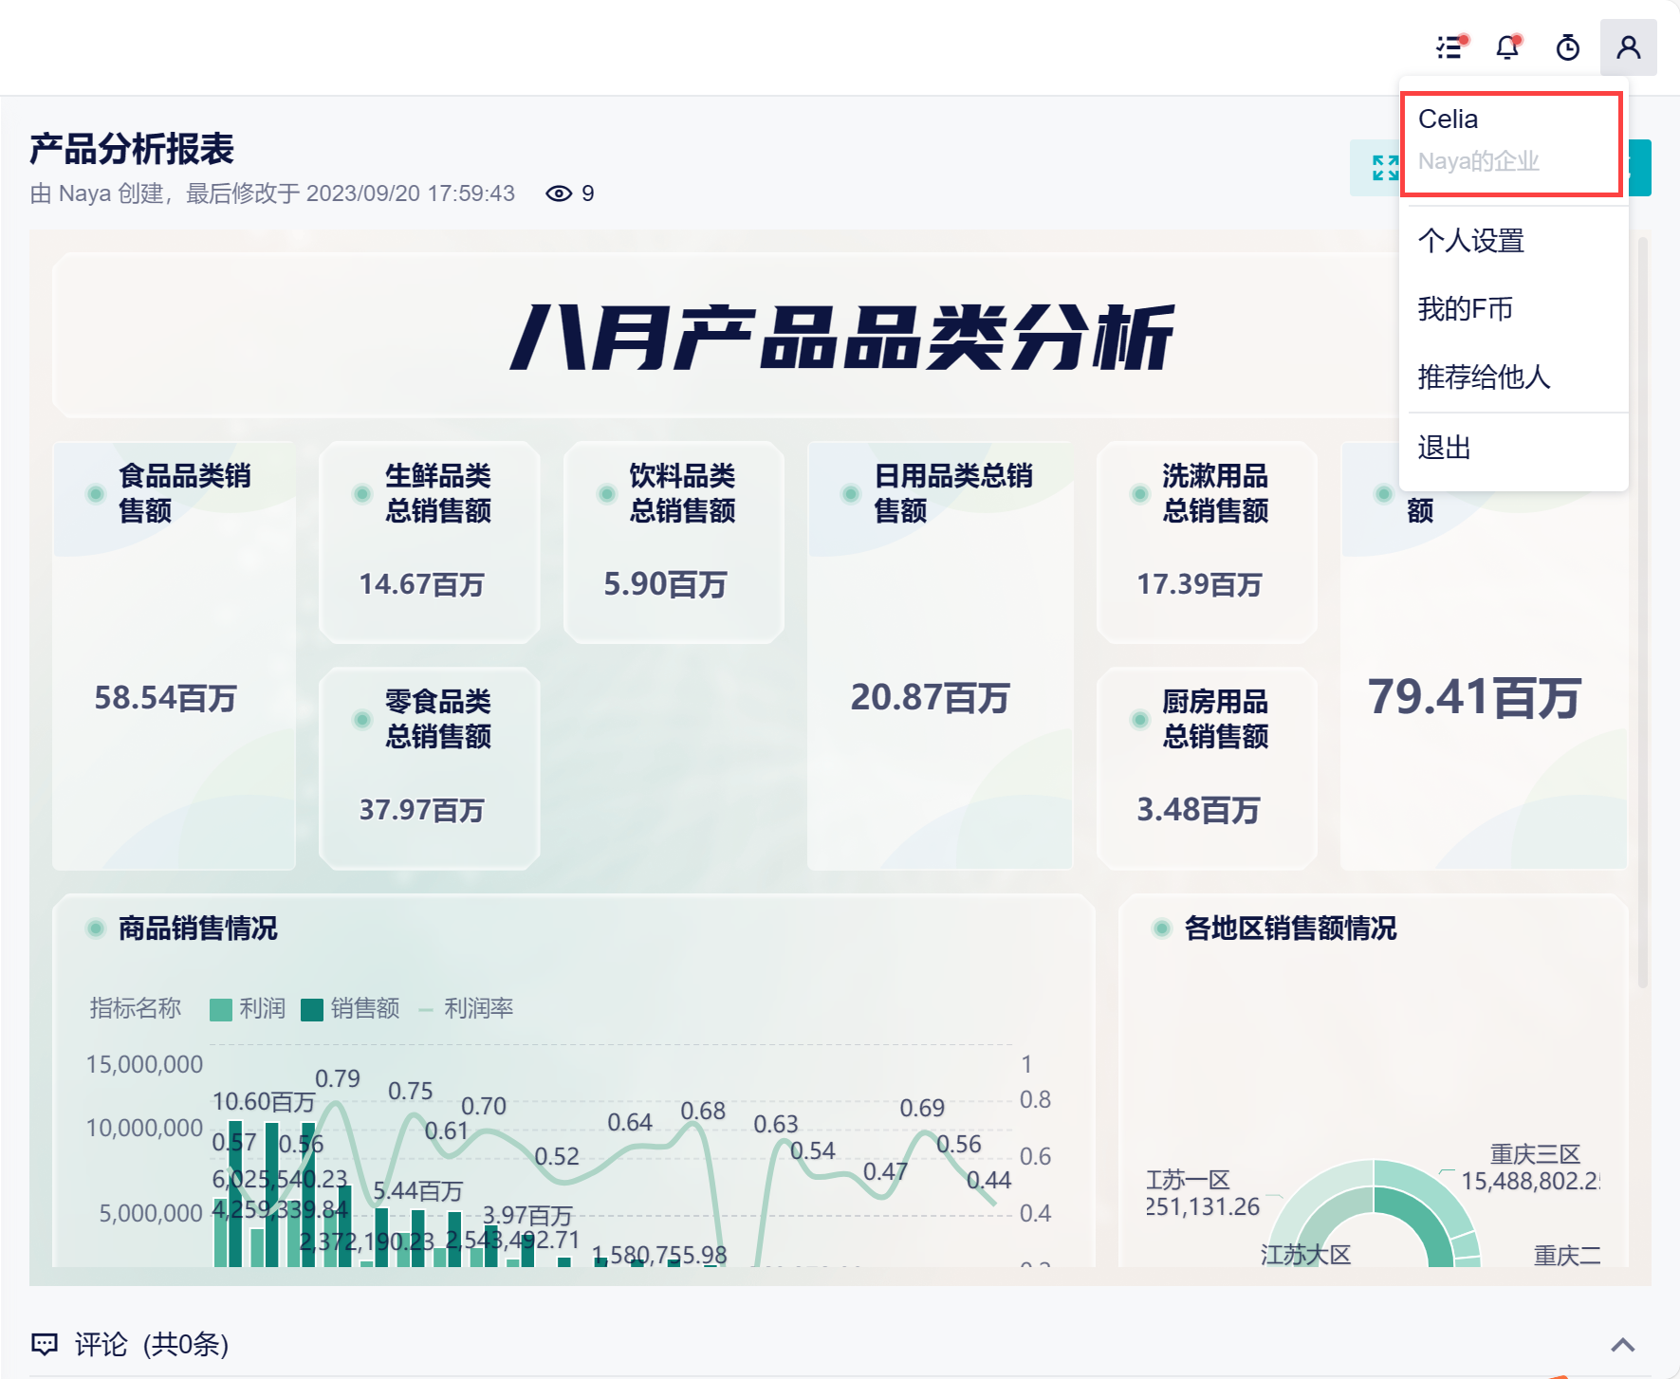The width and height of the screenshot is (1680, 1379).
Task: Click the creator and modified-date info line
Action: tap(272, 193)
